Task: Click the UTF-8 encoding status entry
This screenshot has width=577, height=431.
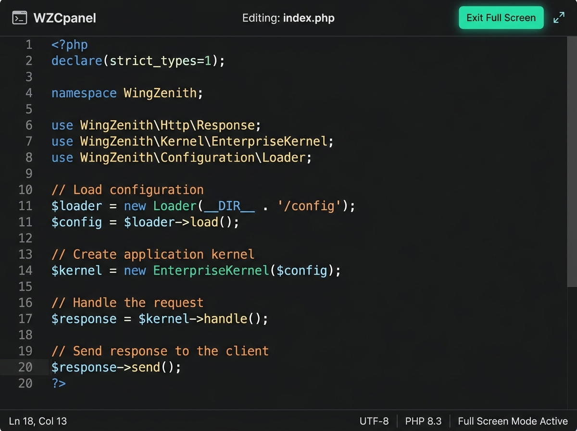Action: [x=374, y=421]
